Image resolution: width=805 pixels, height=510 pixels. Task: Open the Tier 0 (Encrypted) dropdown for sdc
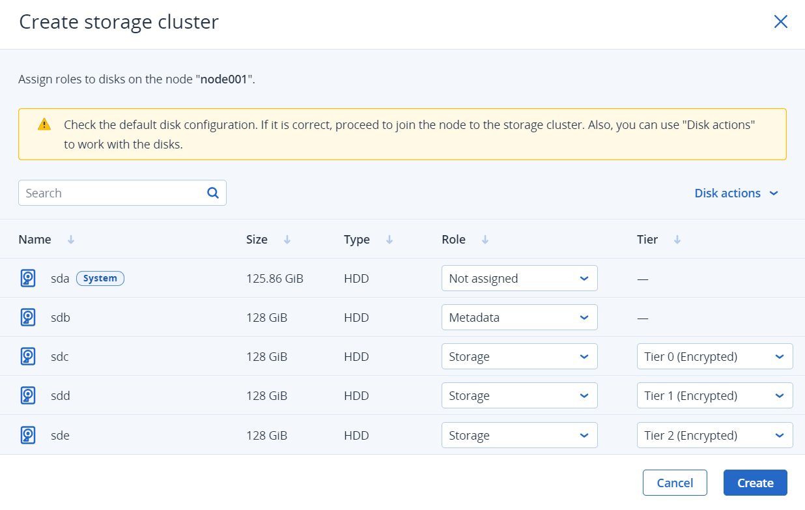pos(714,356)
